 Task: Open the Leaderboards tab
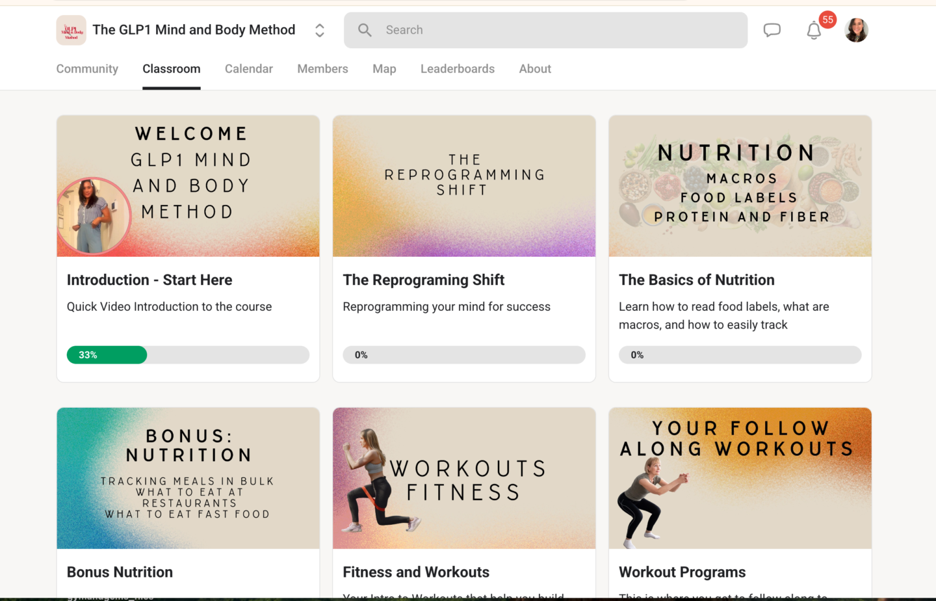(457, 68)
